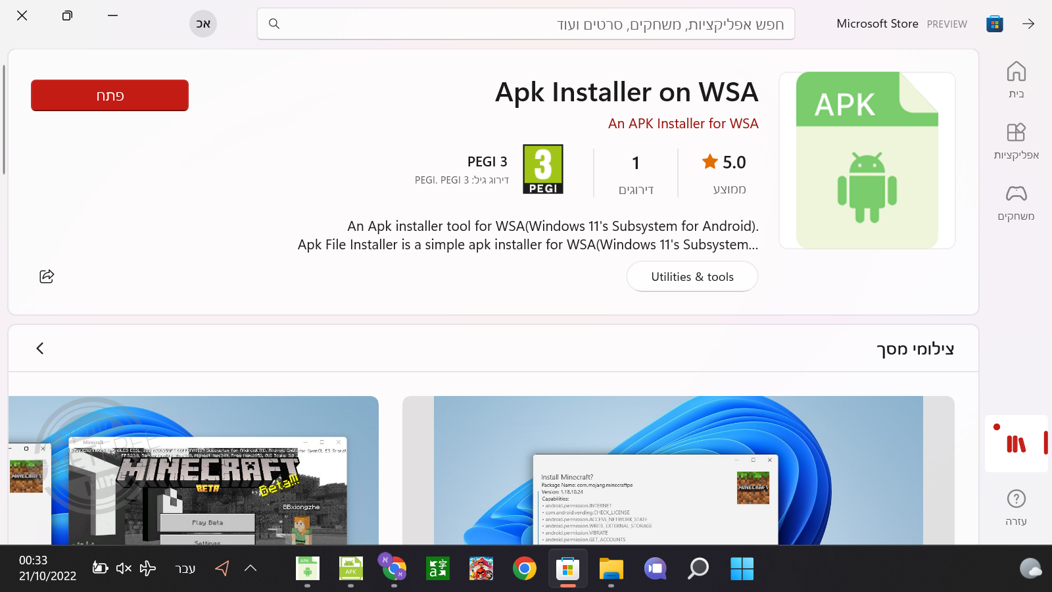Viewport: 1052px width, 592px height.
Task: Click the Microsoft Store logo icon
Action: pyautogui.click(x=995, y=24)
